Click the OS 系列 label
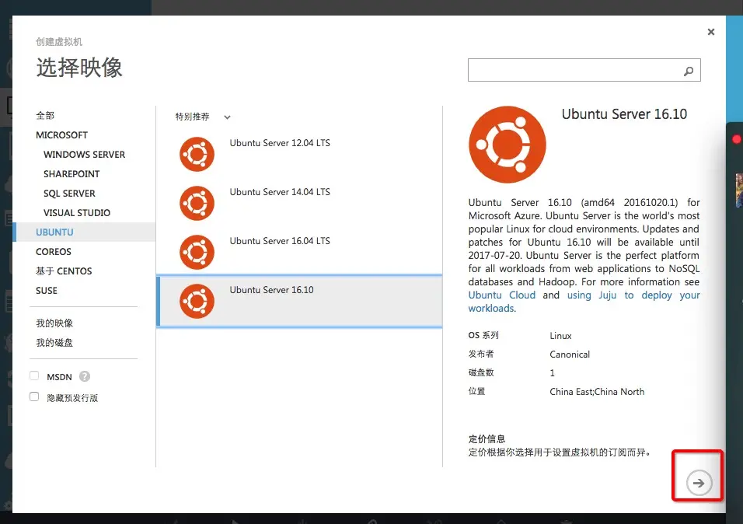Viewport: 743px width, 524px height. pyautogui.click(x=483, y=335)
